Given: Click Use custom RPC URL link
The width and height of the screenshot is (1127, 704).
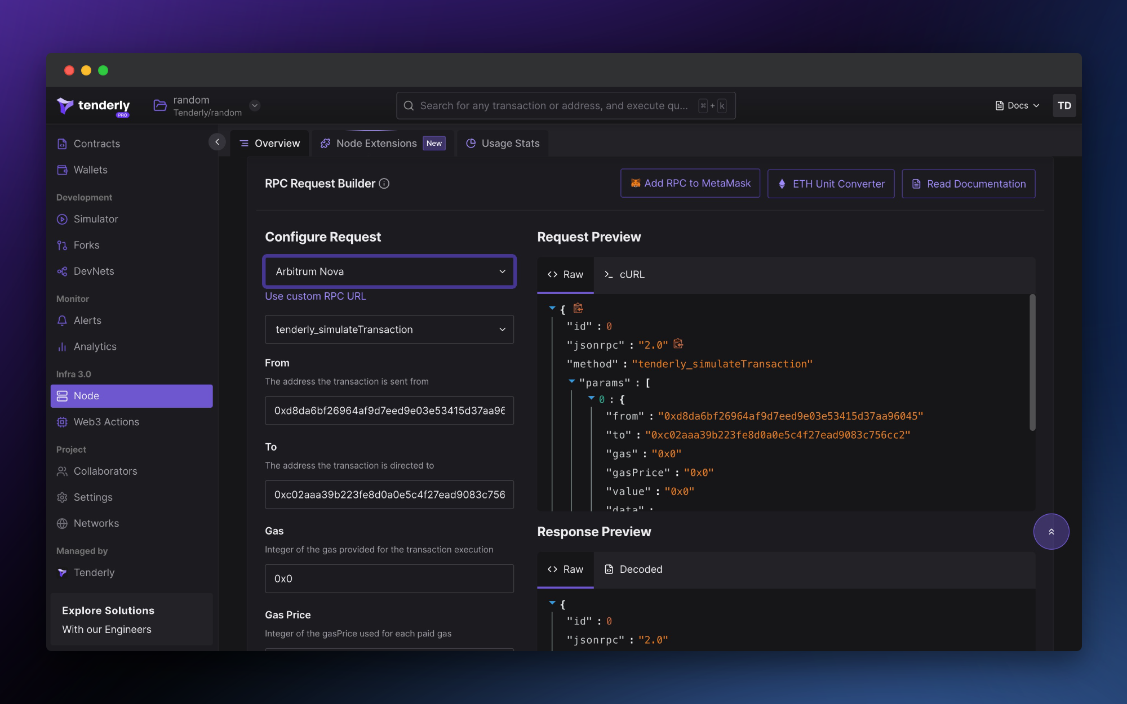Looking at the screenshot, I should [x=316, y=296].
